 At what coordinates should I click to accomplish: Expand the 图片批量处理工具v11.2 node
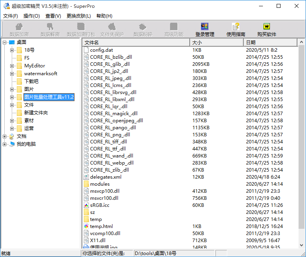[12, 97]
